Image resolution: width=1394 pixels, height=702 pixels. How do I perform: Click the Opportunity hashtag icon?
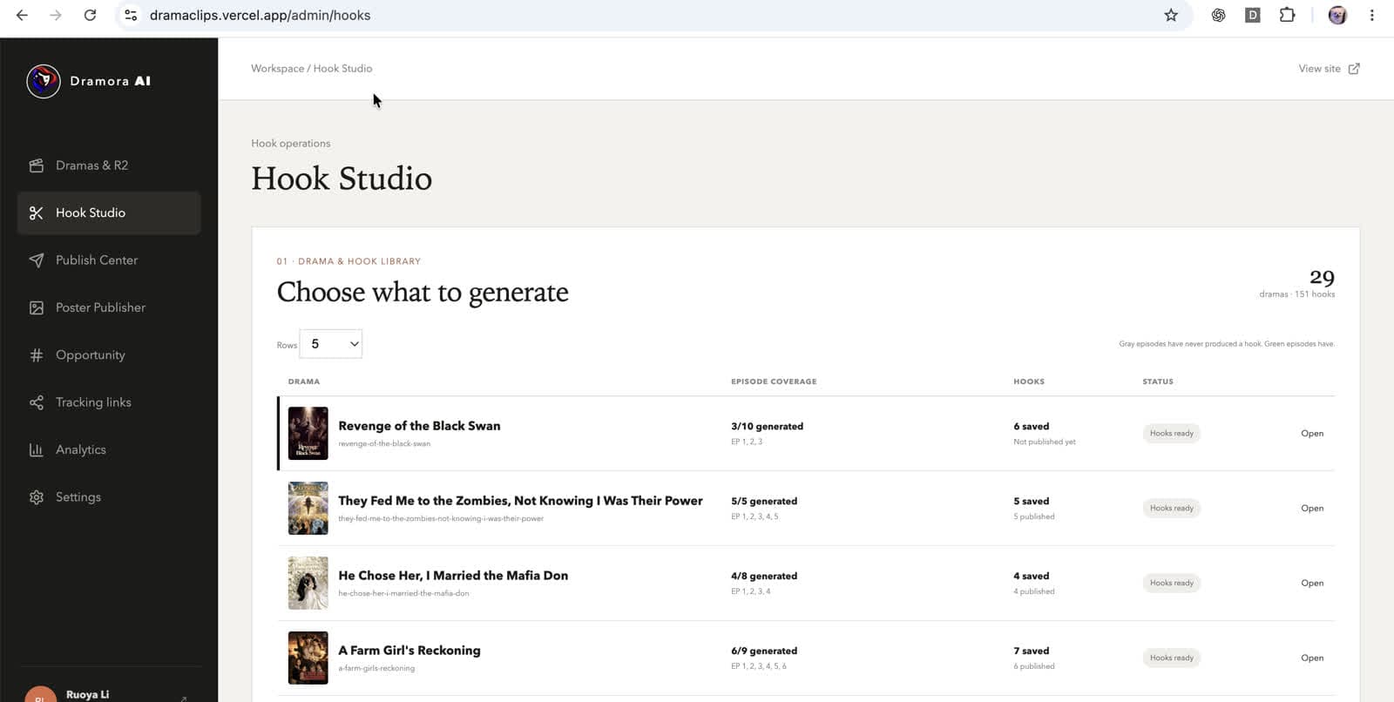coord(36,355)
